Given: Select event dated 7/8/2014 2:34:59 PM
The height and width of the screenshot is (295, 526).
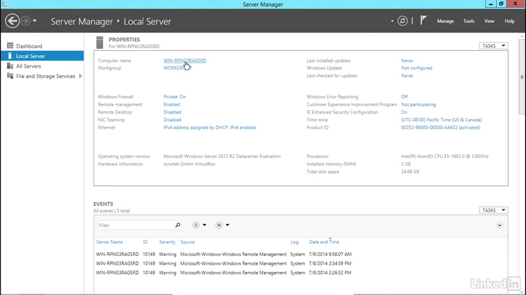Looking at the screenshot, I should pos(224,264).
